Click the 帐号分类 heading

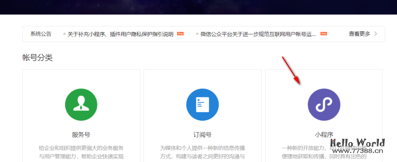pos(37,58)
